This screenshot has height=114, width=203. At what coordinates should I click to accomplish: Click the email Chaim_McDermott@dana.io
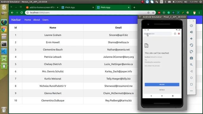tap(118, 93)
